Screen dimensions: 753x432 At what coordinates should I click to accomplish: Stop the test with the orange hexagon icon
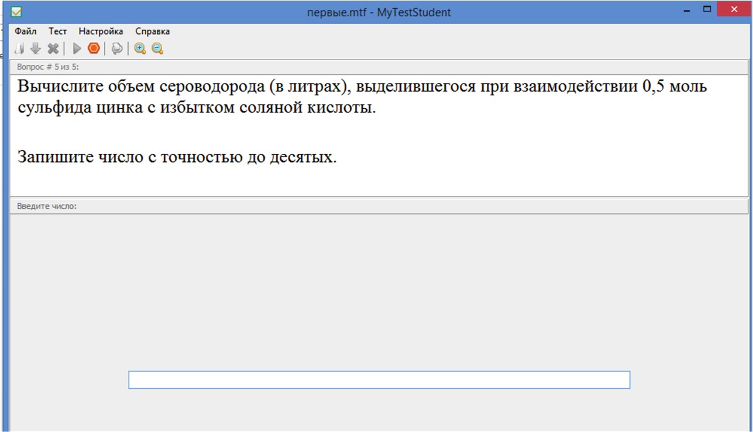tap(94, 49)
